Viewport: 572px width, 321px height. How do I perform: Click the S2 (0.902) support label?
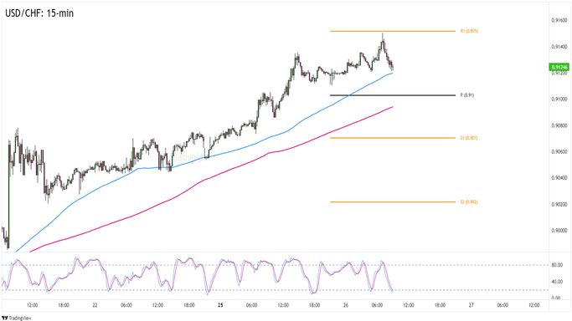click(x=469, y=201)
